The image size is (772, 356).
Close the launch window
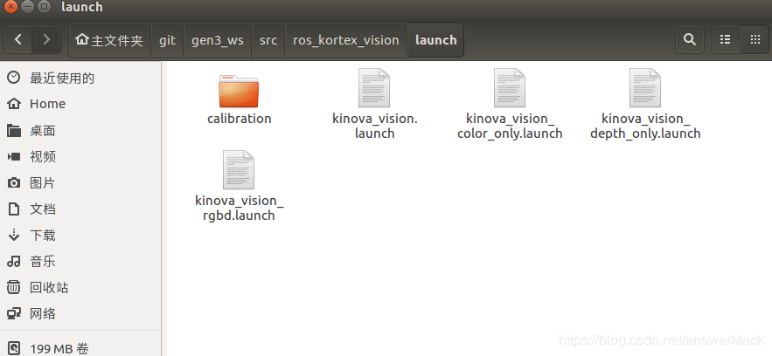pos(10,7)
